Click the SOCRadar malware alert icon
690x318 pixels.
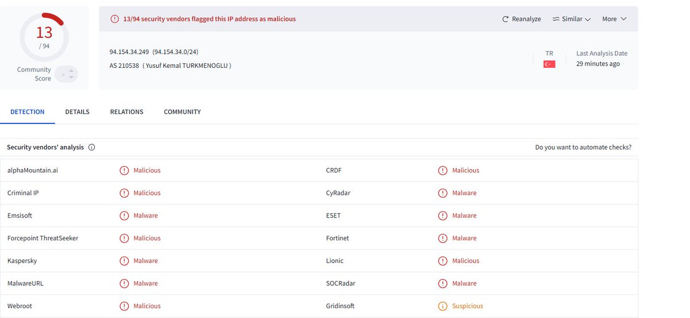[443, 283]
